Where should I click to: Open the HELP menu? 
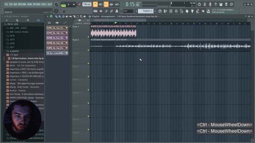(x=49, y=4)
